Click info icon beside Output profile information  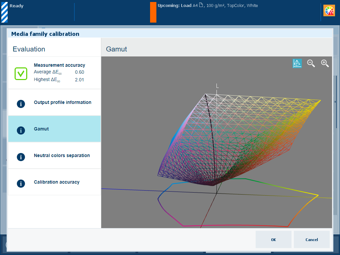pos(21,104)
